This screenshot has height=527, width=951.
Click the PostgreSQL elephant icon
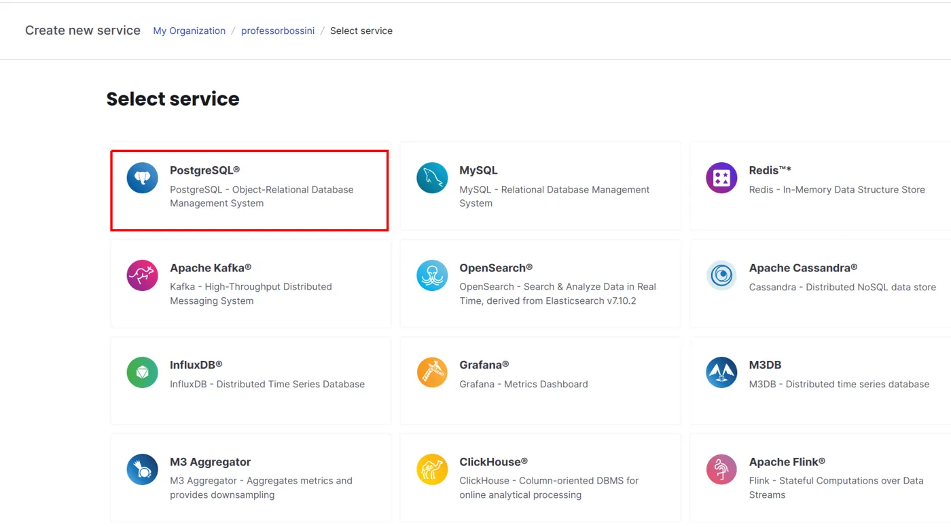pyautogui.click(x=142, y=178)
